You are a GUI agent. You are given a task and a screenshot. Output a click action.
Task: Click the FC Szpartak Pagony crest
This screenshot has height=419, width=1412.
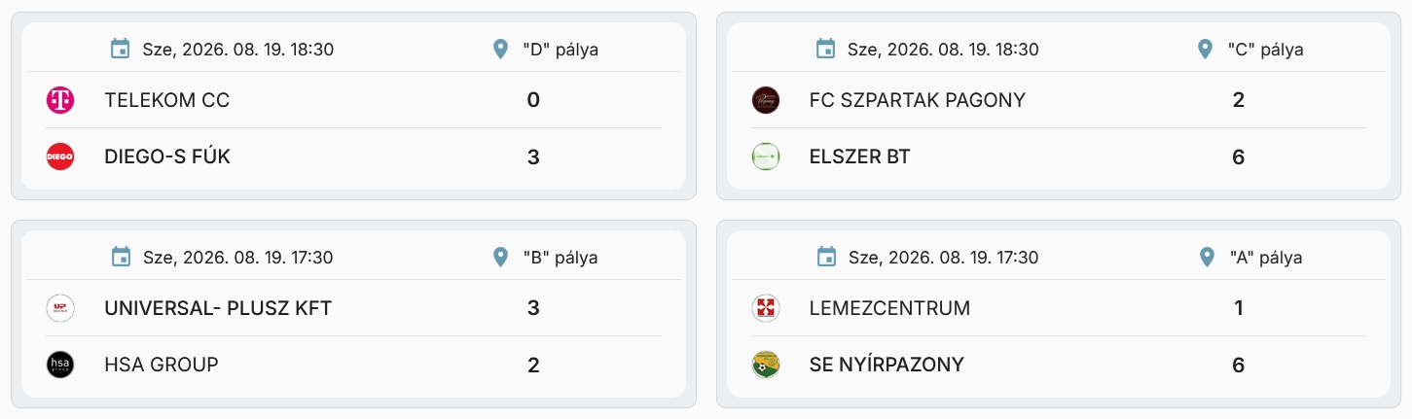766,100
